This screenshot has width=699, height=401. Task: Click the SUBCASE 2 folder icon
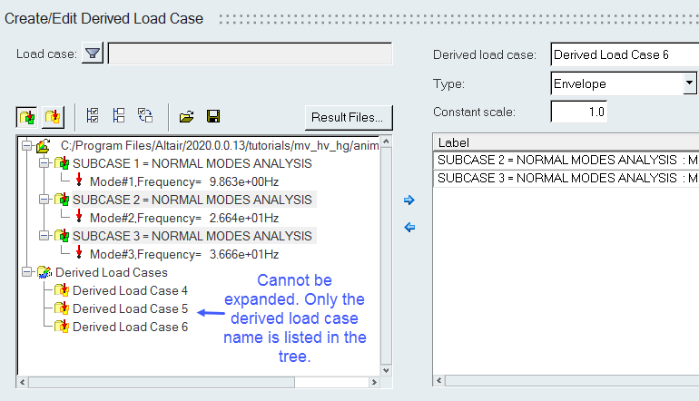click(62, 200)
